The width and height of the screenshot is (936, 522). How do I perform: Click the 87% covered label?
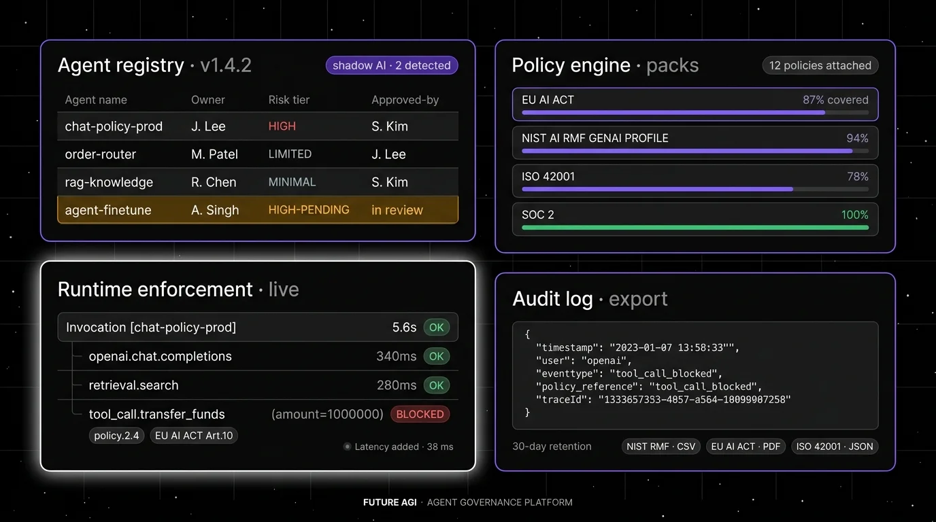pyautogui.click(x=835, y=100)
